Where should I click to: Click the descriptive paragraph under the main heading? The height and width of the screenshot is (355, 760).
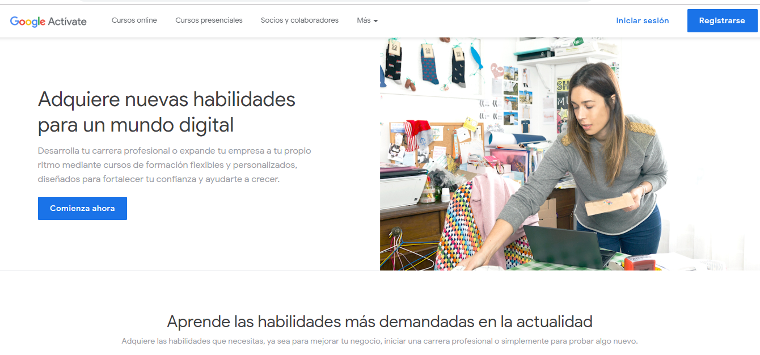point(174,165)
